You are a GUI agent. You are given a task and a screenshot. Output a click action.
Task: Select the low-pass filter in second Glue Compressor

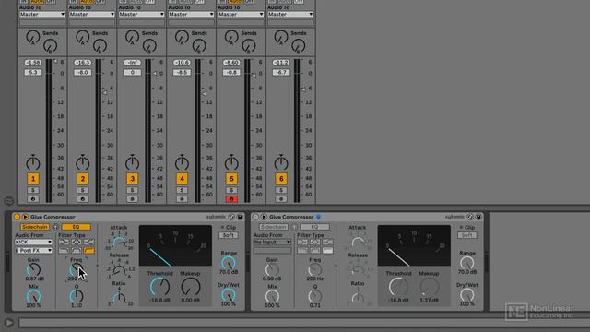(302, 250)
